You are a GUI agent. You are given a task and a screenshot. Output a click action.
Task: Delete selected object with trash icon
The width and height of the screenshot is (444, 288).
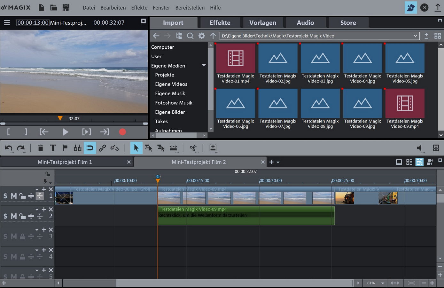[41, 148]
